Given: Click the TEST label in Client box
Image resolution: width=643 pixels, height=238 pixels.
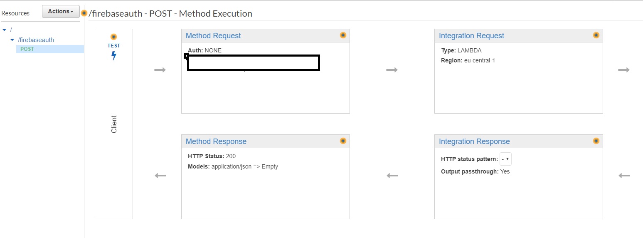Looking at the screenshot, I should [x=114, y=46].
